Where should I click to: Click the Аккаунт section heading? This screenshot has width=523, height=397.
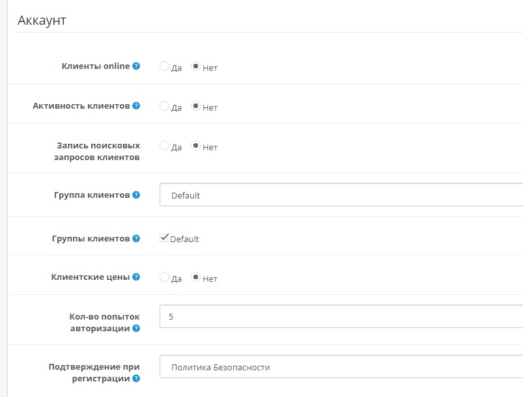(x=42, y=20)
